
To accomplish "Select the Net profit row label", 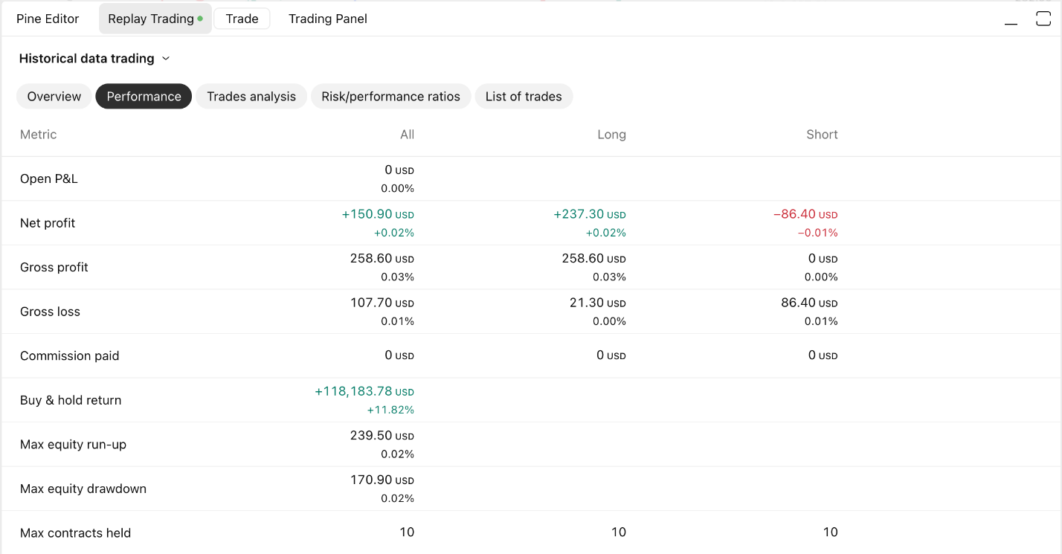I will (x=48, y=223).
